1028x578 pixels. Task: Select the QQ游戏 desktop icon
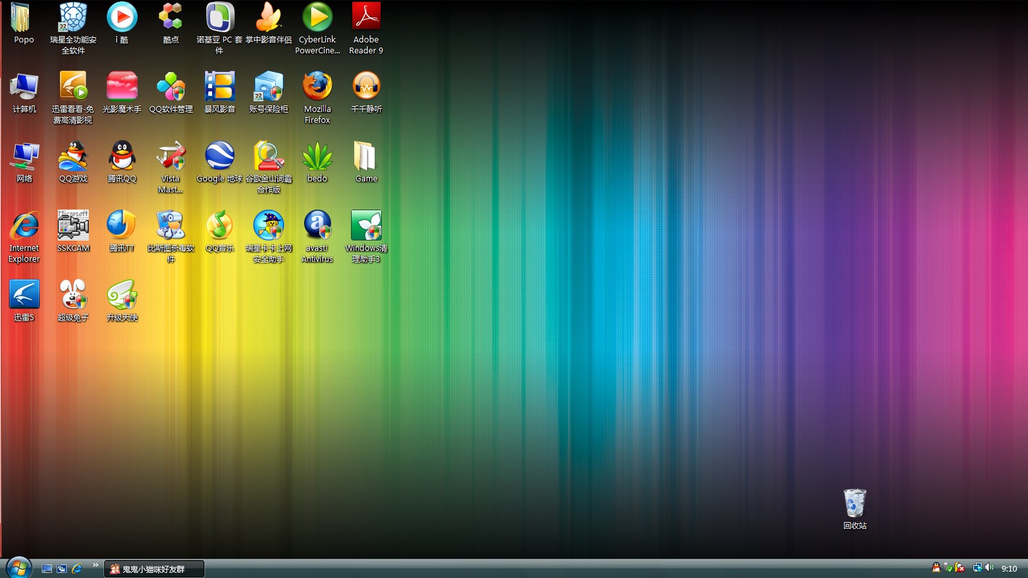pos(73,163)
